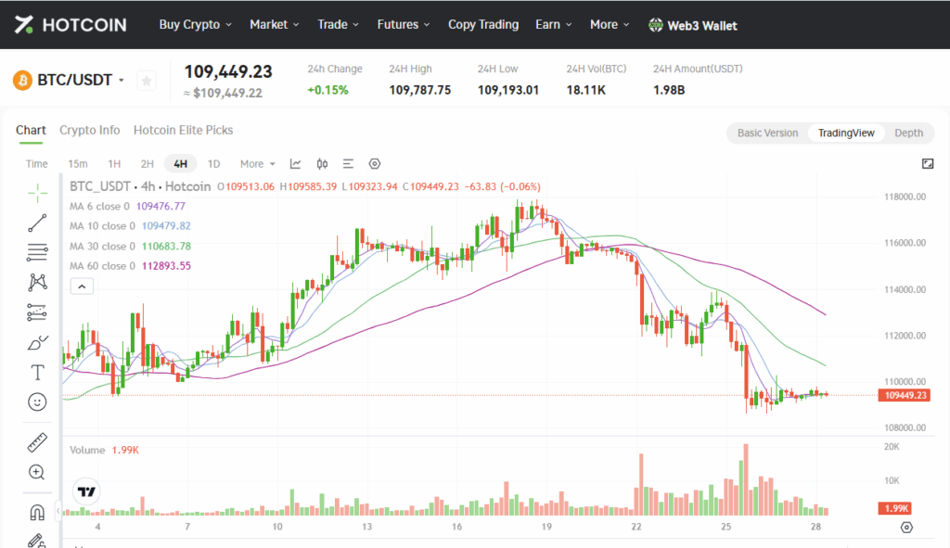Viewport: 950px width, 548px height.
Task: Select the crosshair cursor tool
Action: click(37, 193)
